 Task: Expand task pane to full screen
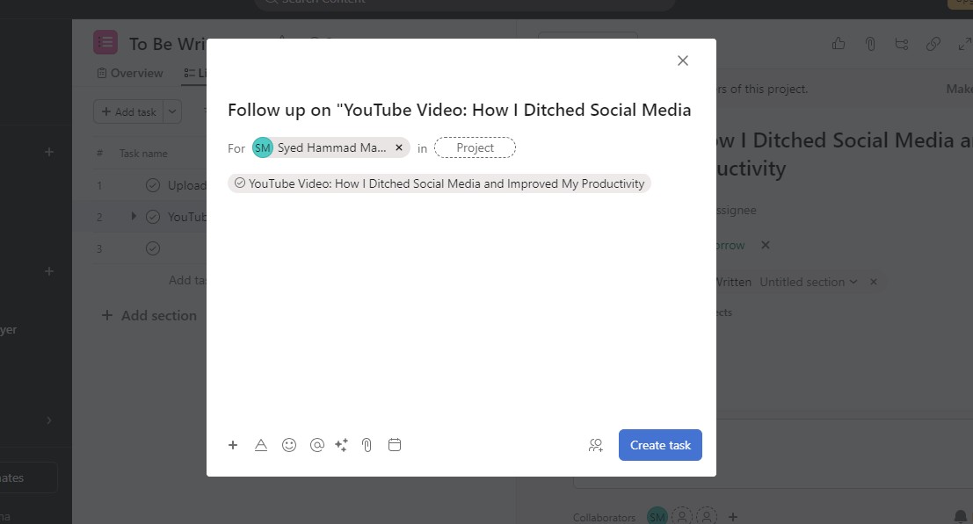(x=964, y=43)
